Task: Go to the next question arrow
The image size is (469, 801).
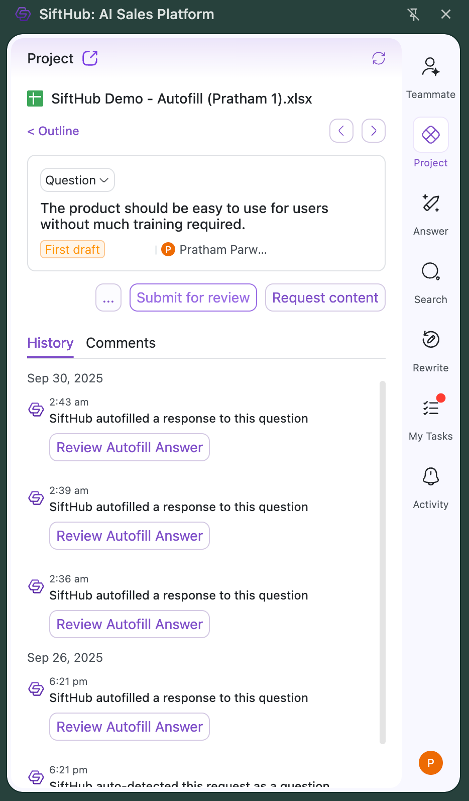Action: [373, 131]
